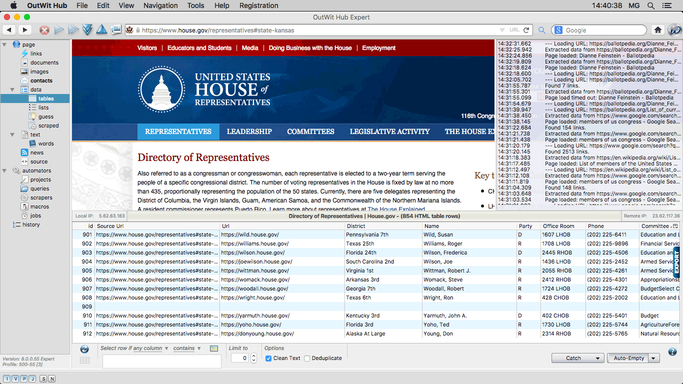Image resolution: width=683 pixels, height=384 pixels.
Task: Click the vertical EXPORT tab
Action: point(676,262)
